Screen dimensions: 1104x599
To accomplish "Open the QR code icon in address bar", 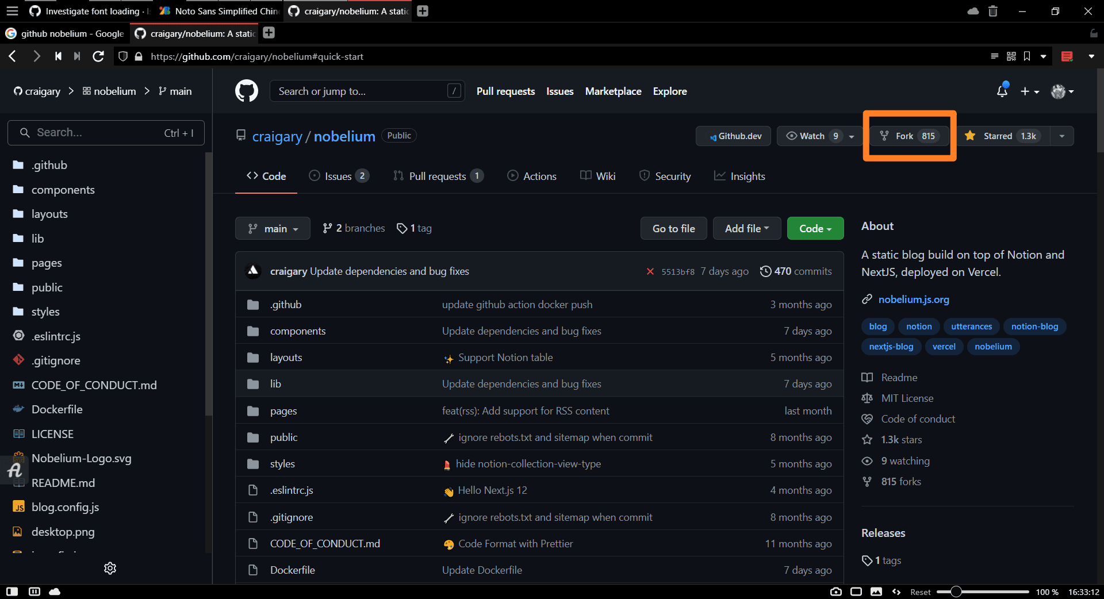I will (1011, 56).
